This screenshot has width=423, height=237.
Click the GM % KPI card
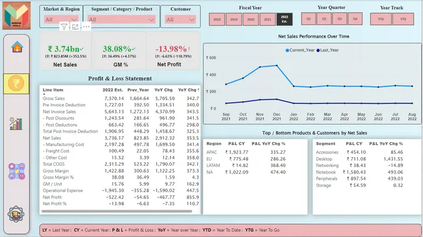pyautogui.click(x=118, y=51)
